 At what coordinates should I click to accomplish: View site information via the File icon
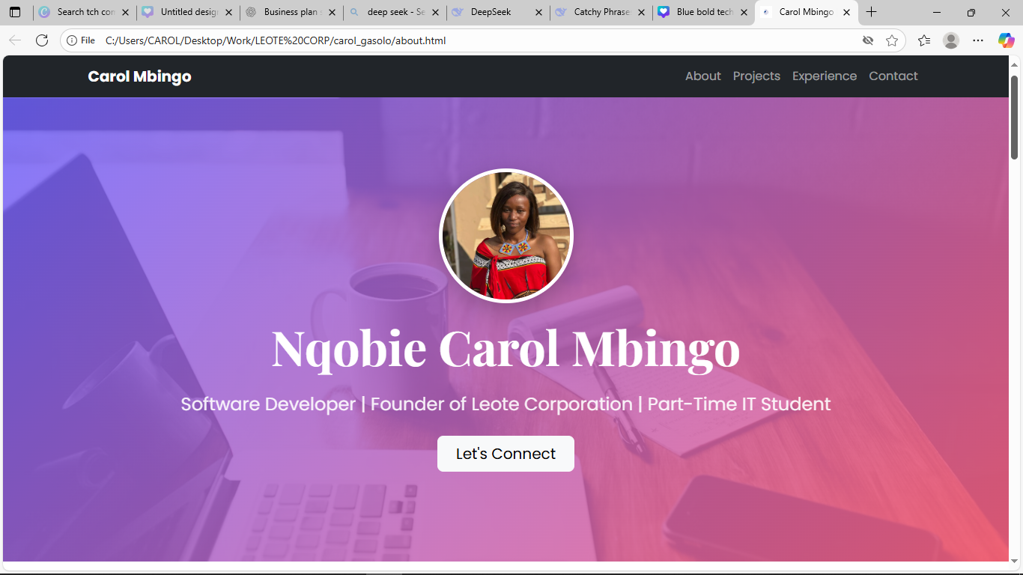pyautogui.click(x=71, y=40)
